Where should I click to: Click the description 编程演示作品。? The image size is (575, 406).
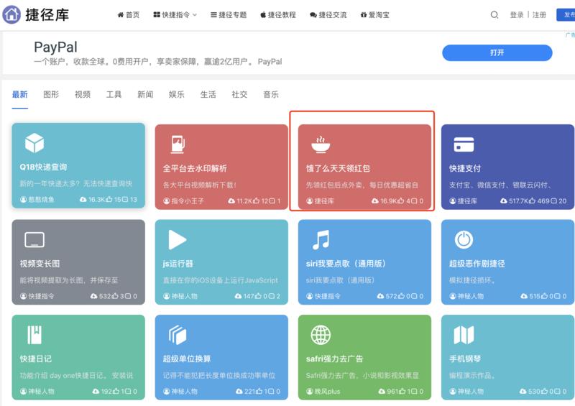point(473,376)
